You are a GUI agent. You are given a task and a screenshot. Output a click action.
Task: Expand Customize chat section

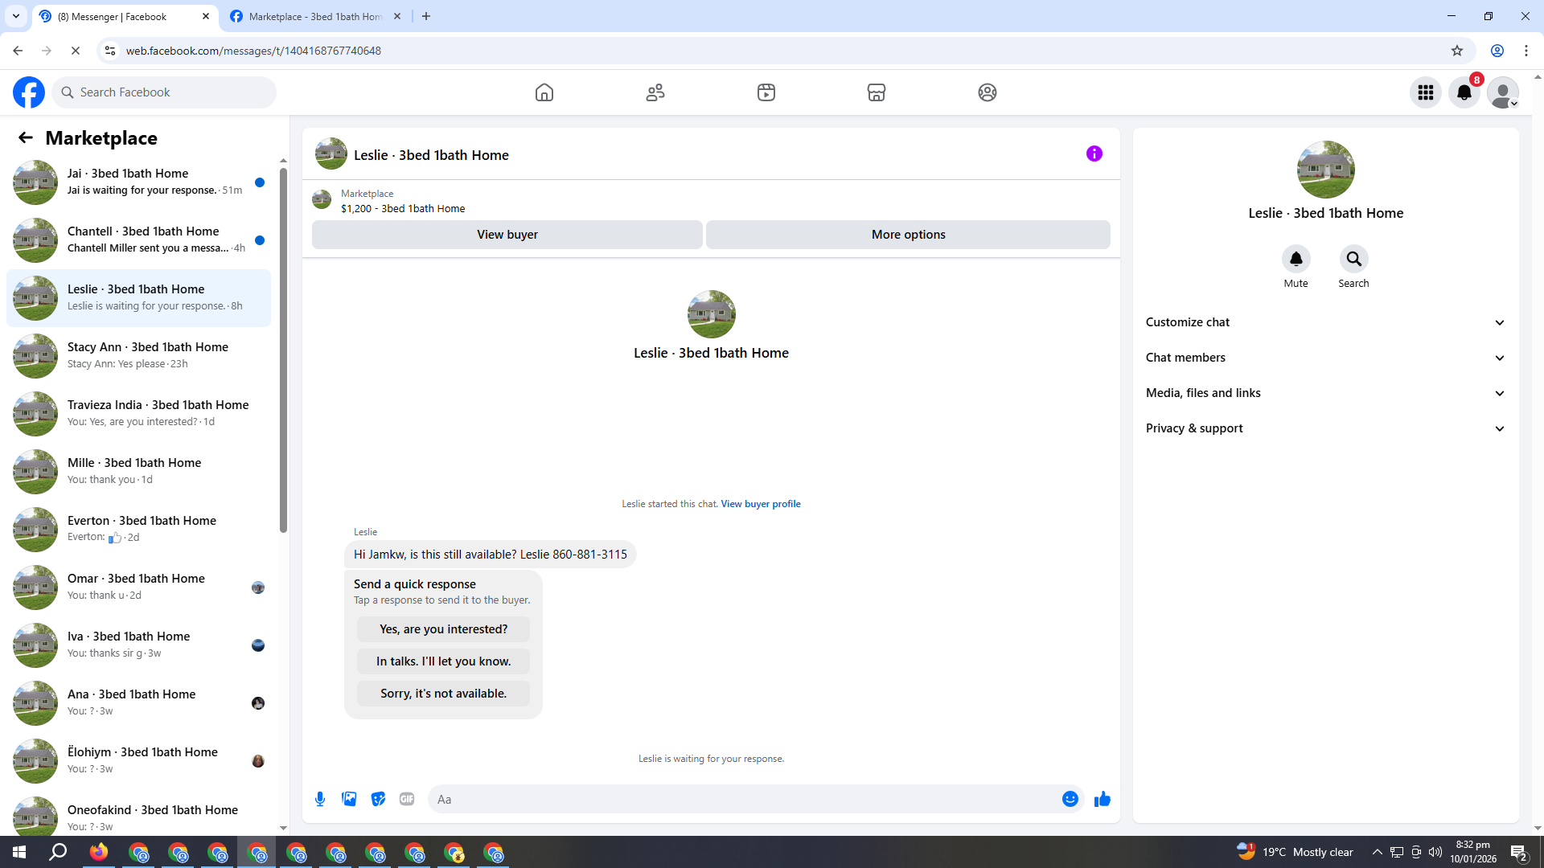tap(1325, 322)
